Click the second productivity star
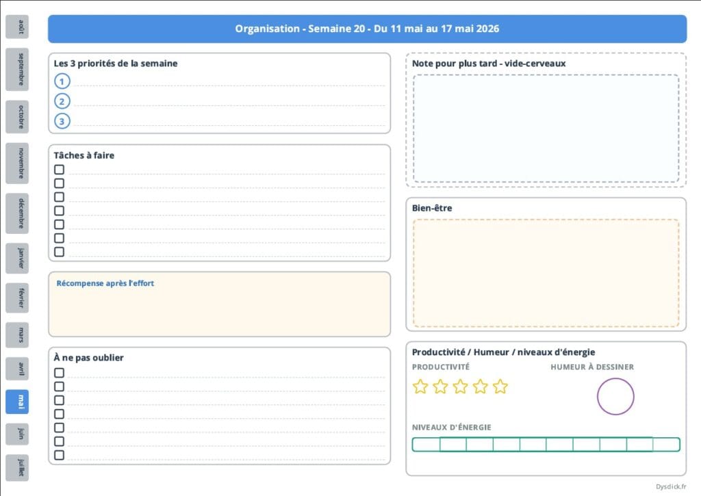Screen dimensions: 701x496 click(x=440, y=387)
